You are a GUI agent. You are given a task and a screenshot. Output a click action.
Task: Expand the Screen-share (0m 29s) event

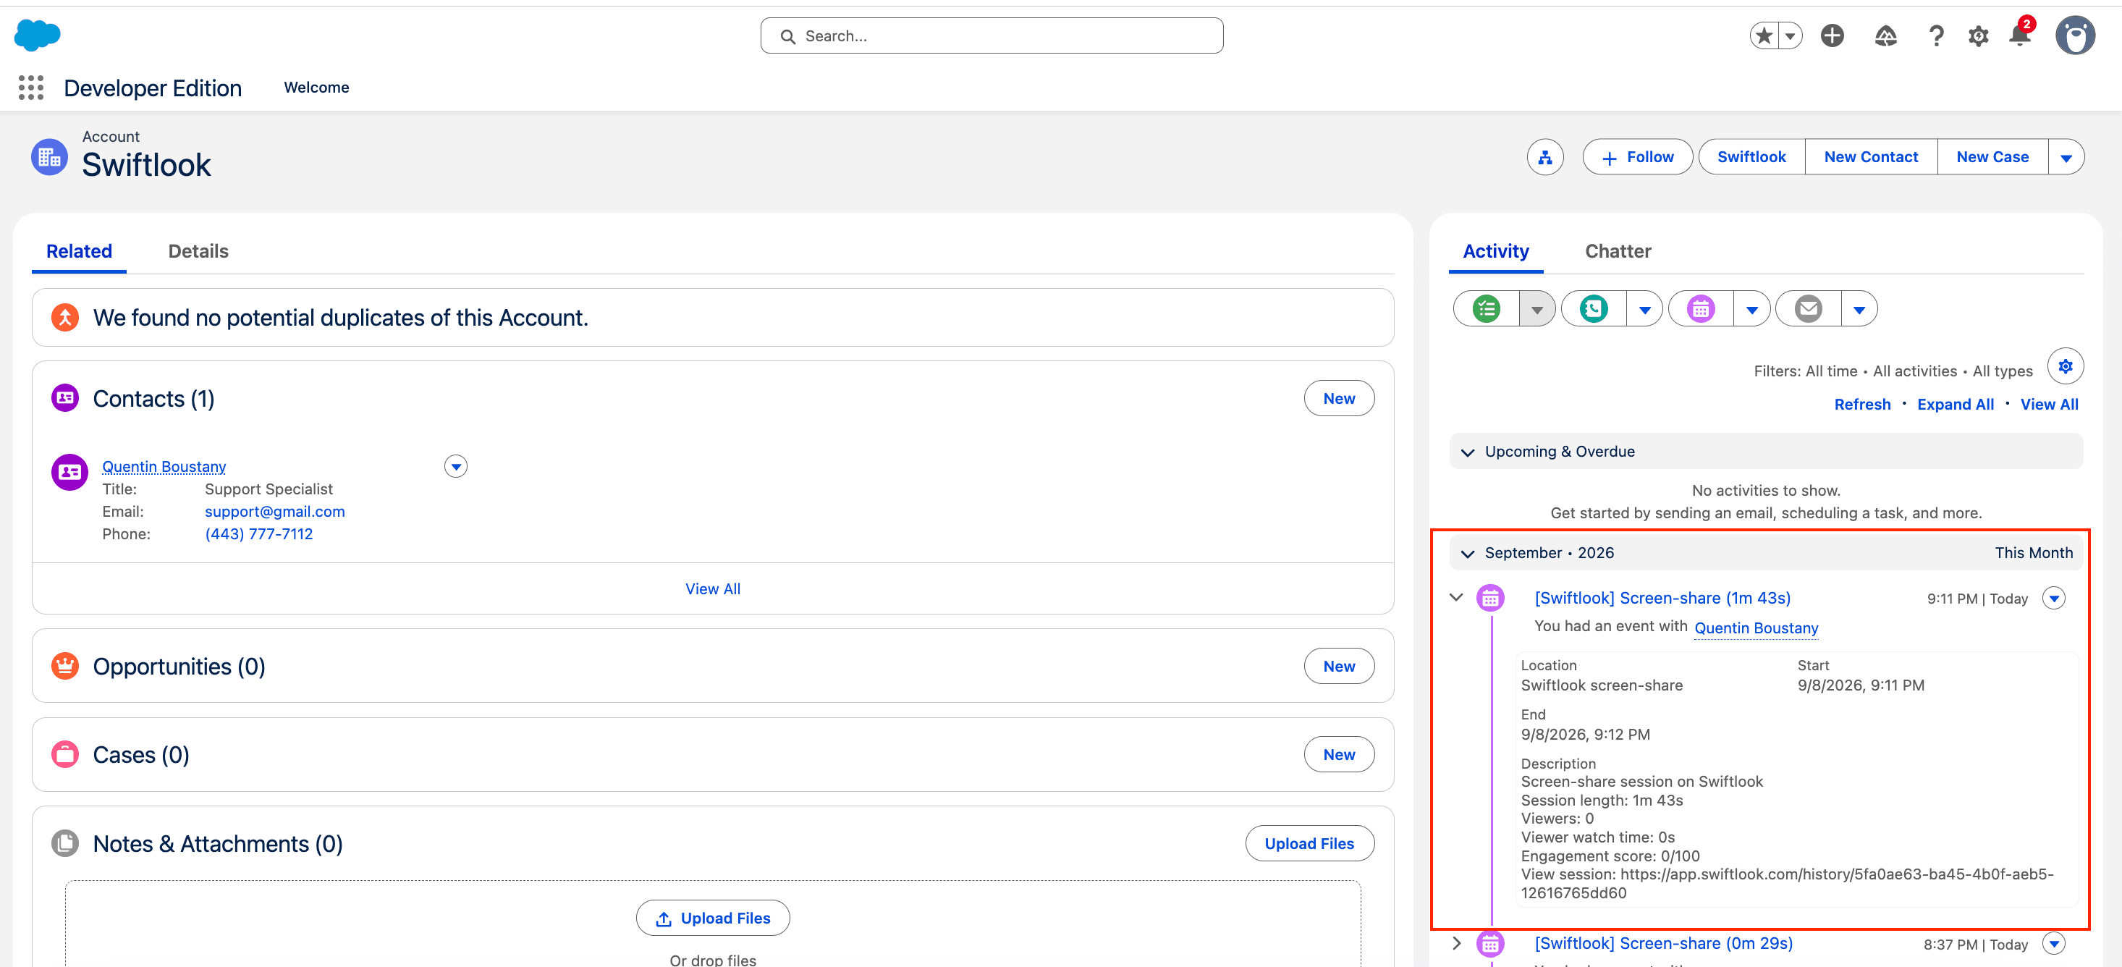tap(1456, 943)
